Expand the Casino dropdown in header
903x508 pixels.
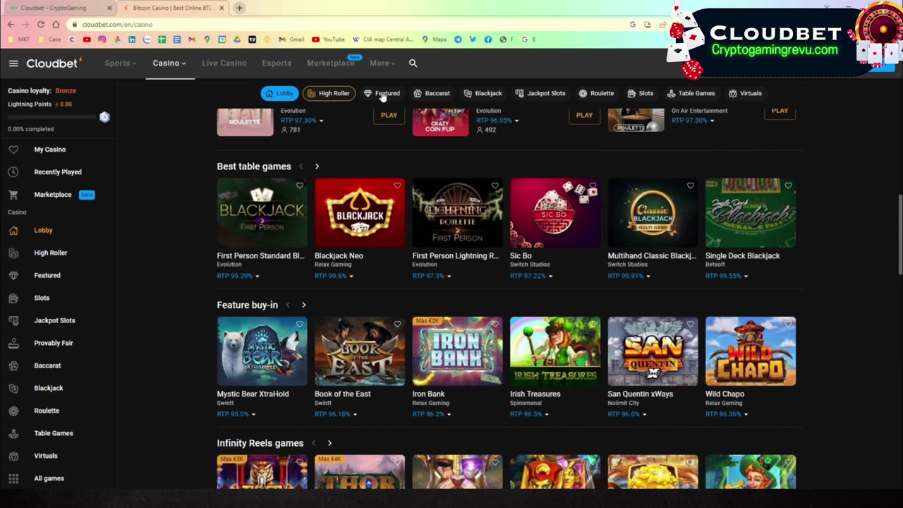(169, 64)
